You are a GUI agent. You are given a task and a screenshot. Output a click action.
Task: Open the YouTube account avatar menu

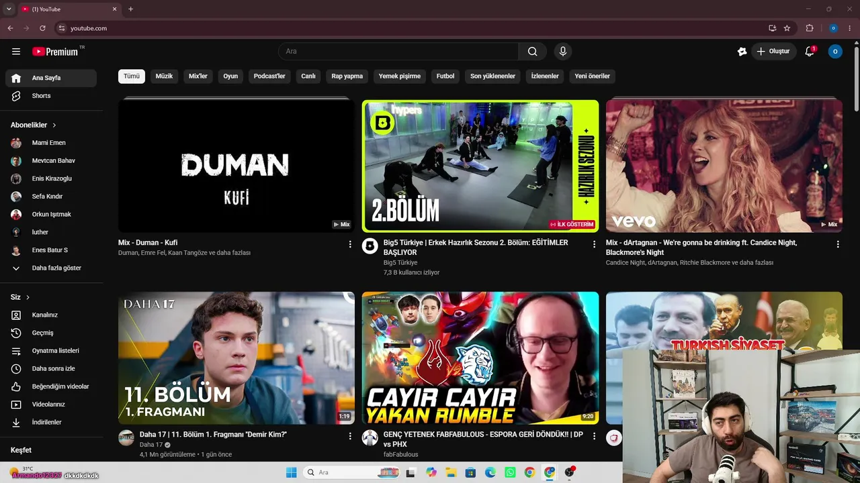(835, 51)
